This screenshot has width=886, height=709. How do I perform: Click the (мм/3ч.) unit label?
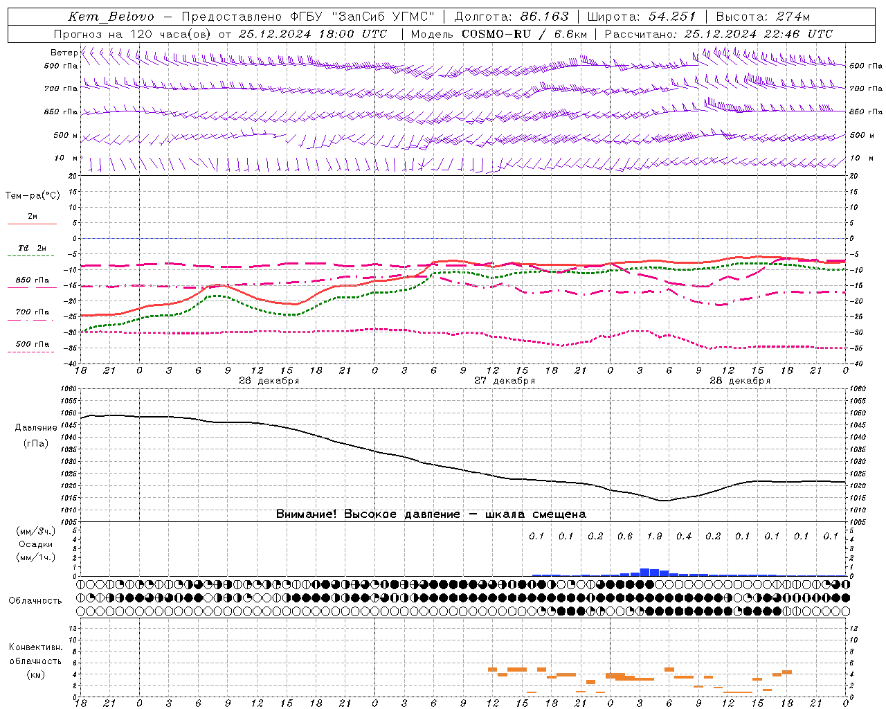35,531
